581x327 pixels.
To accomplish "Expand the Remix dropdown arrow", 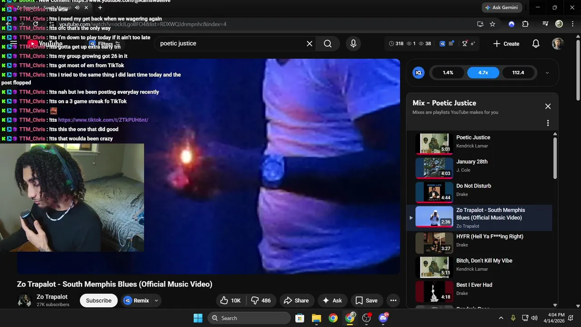I will (x=157, y=300).
